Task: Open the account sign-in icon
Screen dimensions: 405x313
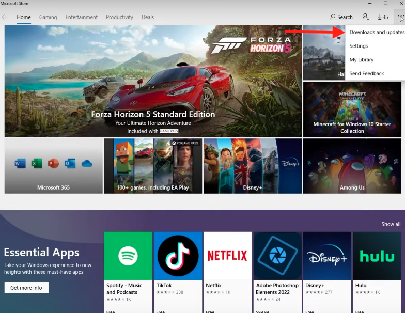Action: pos(366,17)
